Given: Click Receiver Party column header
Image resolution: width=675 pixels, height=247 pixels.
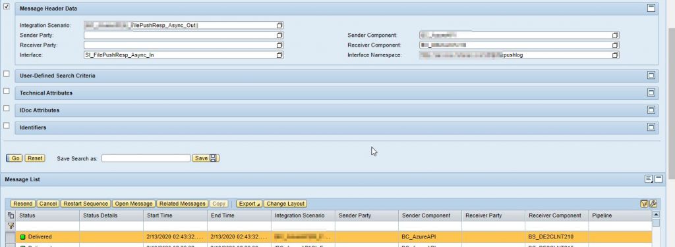Looking at the screenshot, I should tap(494, 215).
